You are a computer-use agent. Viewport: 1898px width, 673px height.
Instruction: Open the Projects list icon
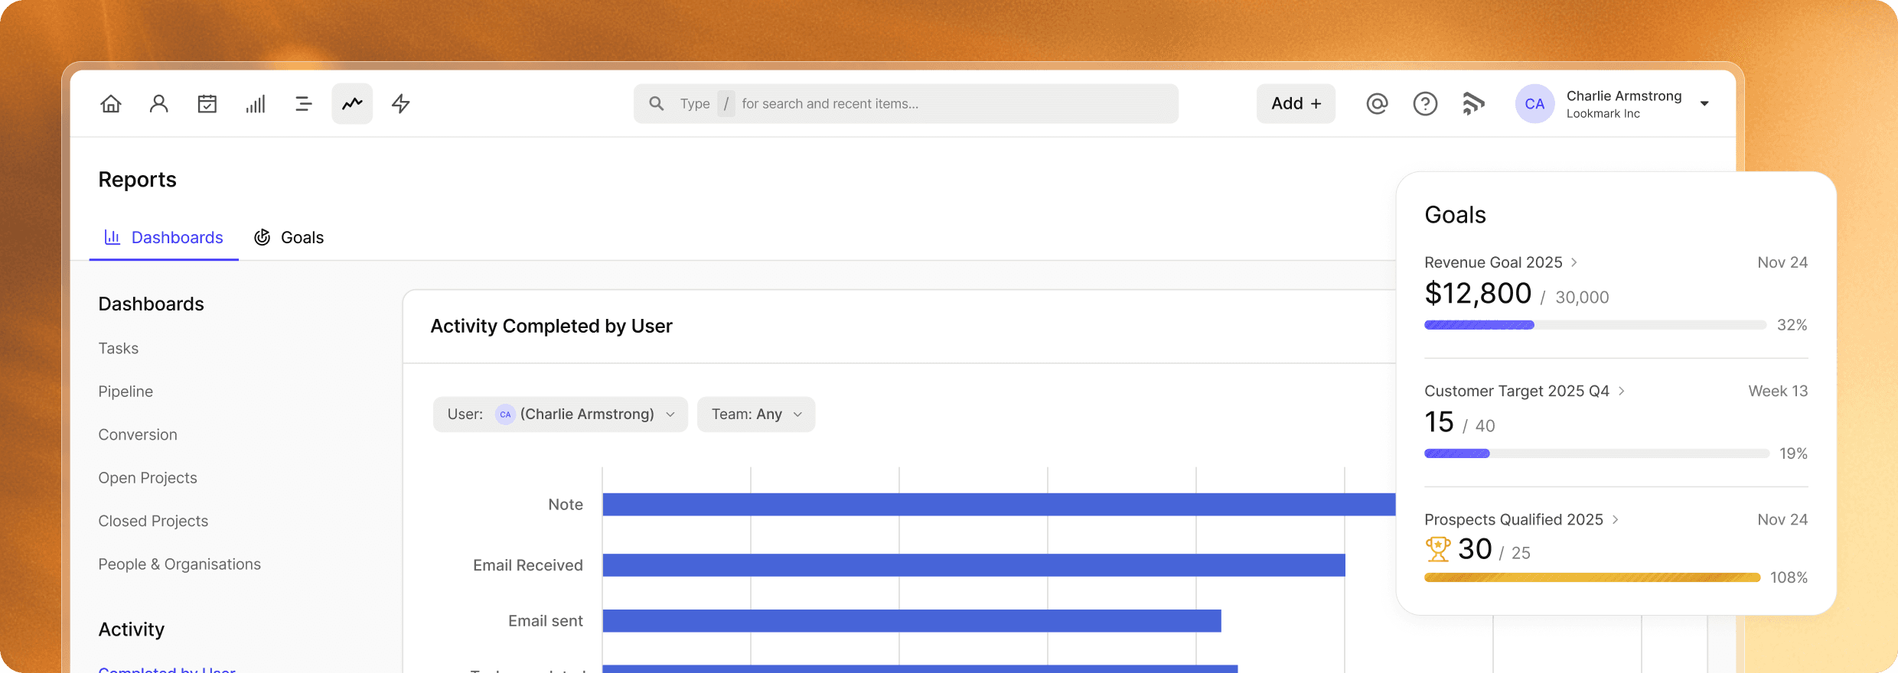[304, 103]
